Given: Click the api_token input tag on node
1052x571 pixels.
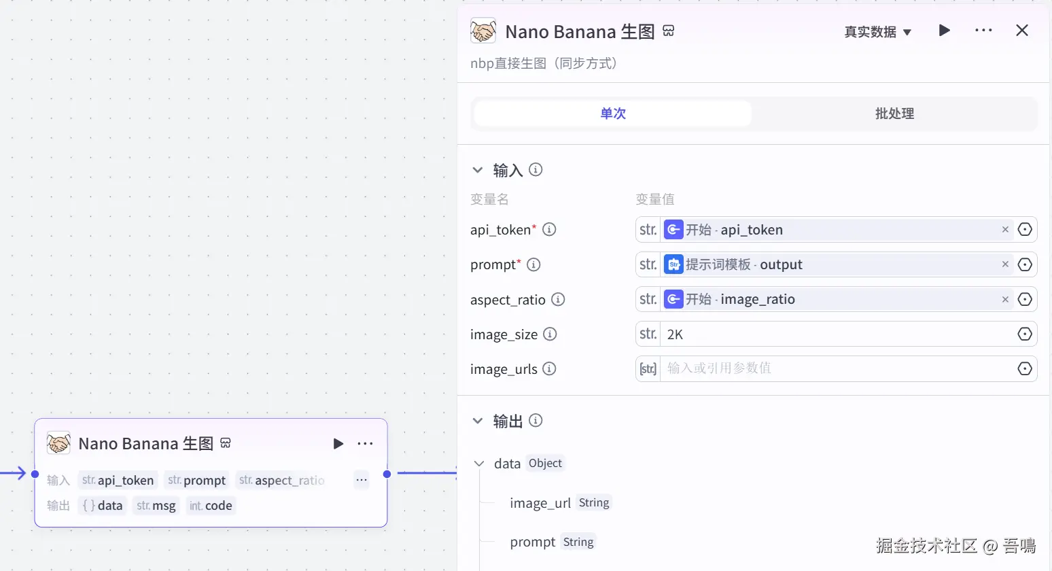Looking at the screenshot, I should coord(118,480).
